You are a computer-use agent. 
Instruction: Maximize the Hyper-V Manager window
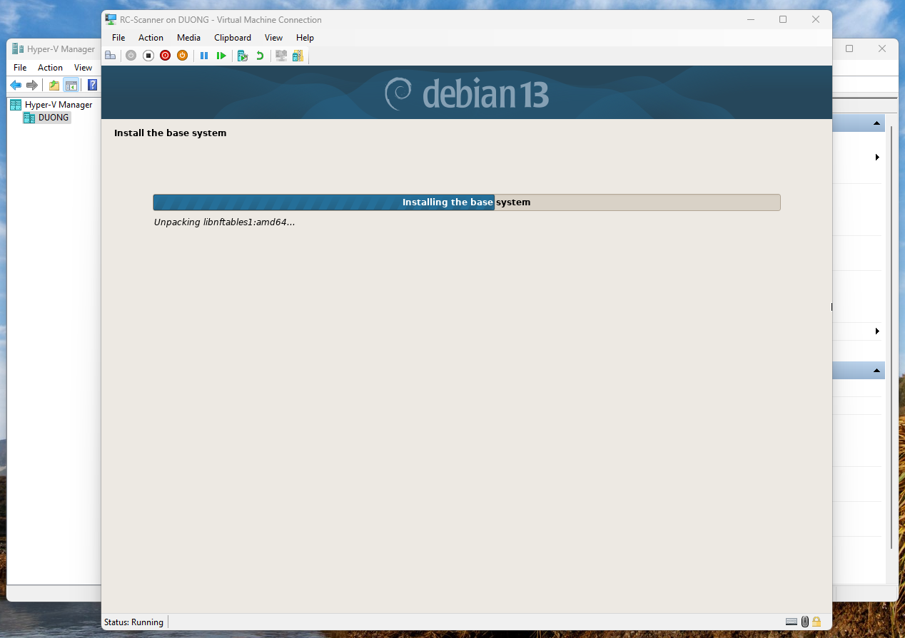click(849, 48)
